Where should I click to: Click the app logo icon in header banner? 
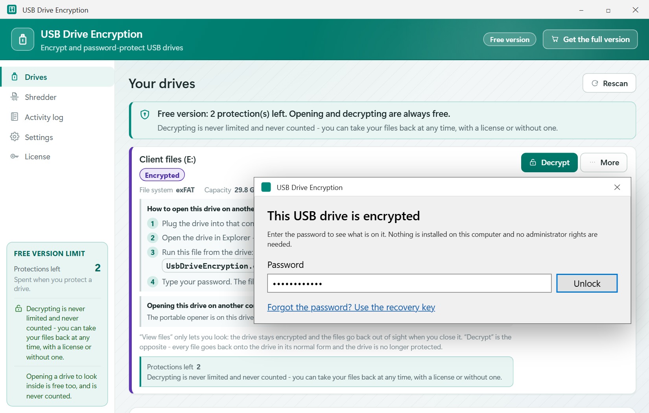tap(23, 39)
